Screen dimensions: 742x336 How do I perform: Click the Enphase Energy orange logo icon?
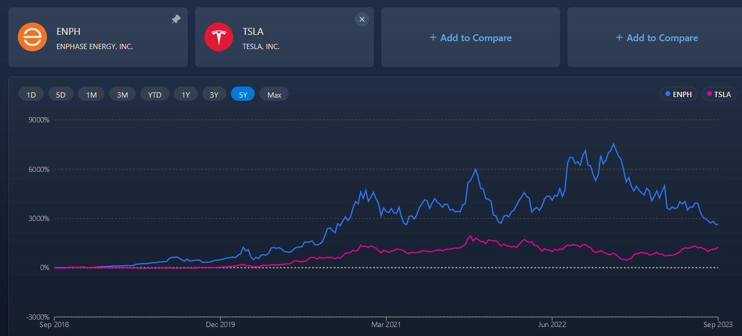point(33,37)
